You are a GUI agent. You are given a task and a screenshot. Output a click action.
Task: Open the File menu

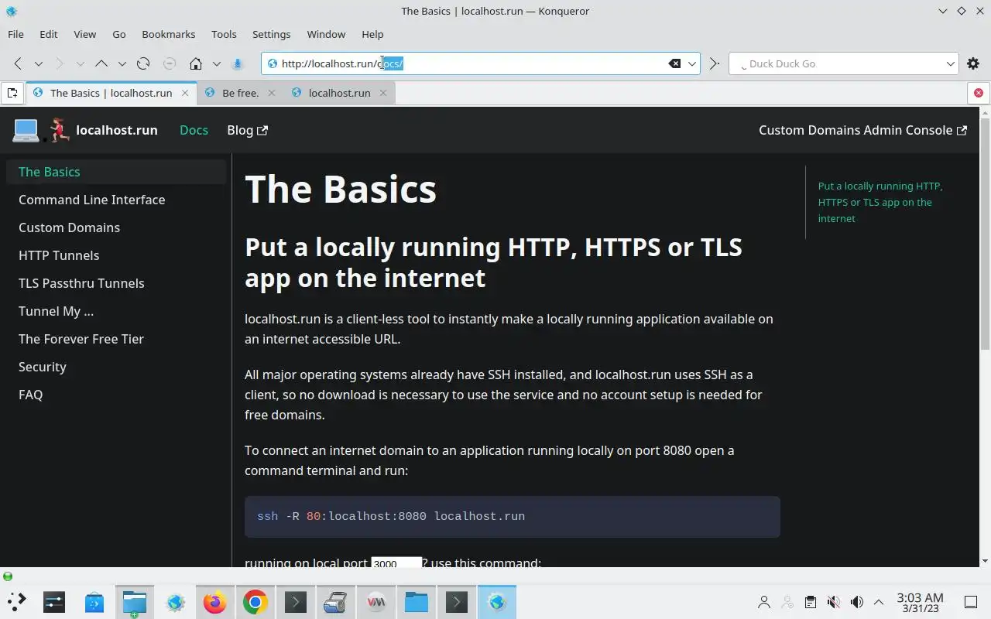coord(15,34)
